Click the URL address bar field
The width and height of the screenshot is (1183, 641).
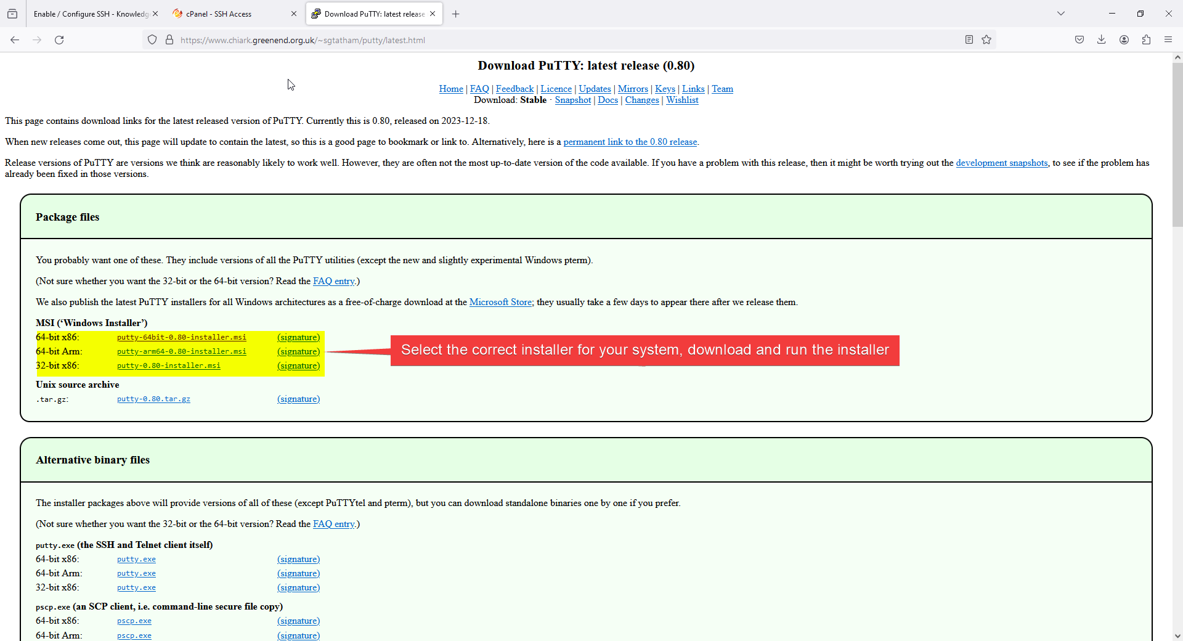555,40
